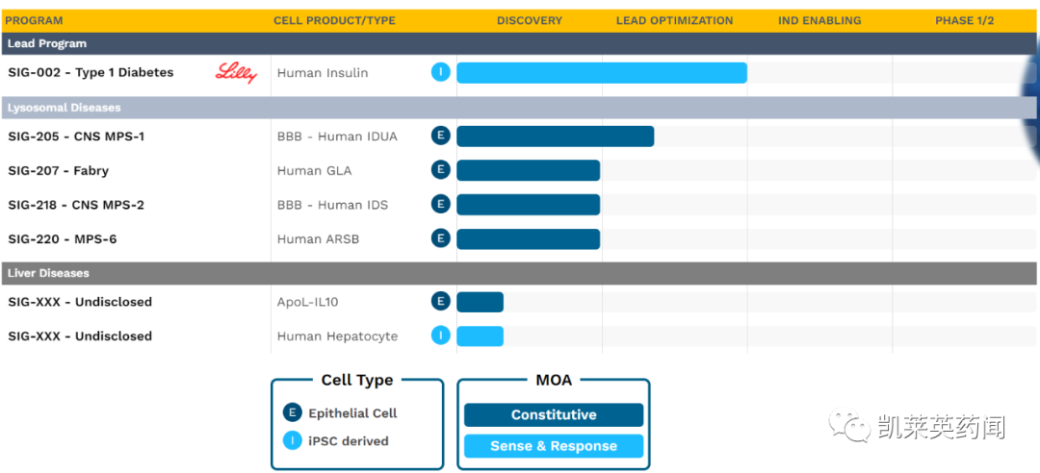Viewport: 1040px width, 473px height.
Task: Click the Lead Program section header
Action: (47, 43)
